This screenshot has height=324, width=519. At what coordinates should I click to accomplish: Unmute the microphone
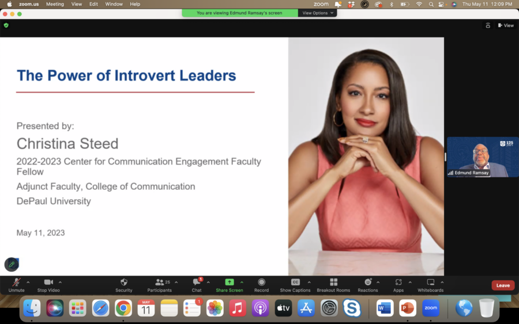[16, 283]
